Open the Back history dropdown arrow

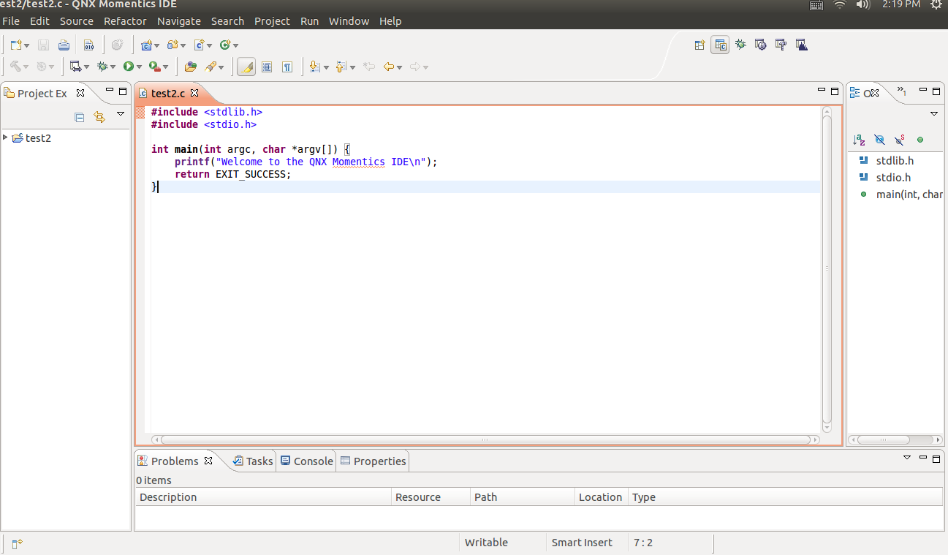[399, 67]
